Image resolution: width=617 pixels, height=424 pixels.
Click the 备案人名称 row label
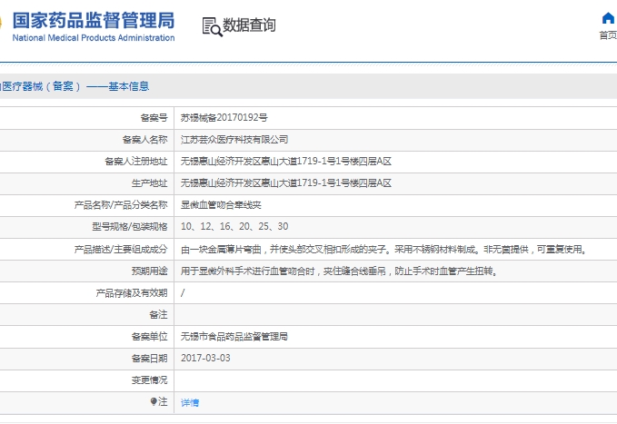point(144,139)
